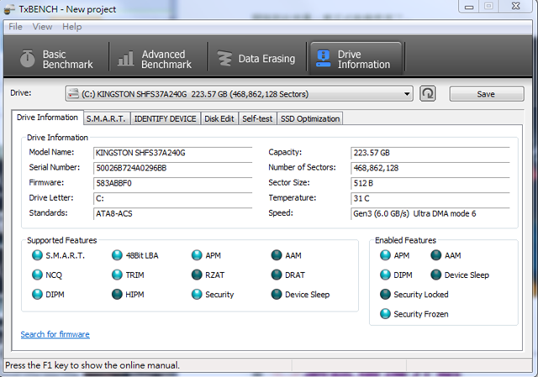Click the Model Name field
Viewport: 538px width, 377px height.
tap(172, 153)
